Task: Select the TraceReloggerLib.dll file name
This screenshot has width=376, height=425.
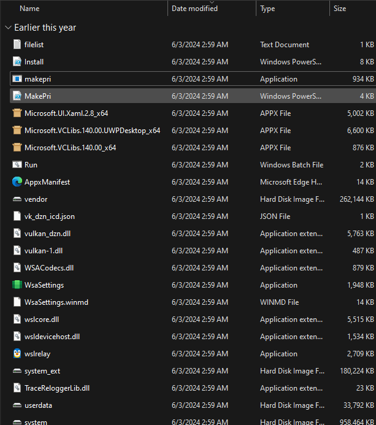Action: (x=57, y=388)
